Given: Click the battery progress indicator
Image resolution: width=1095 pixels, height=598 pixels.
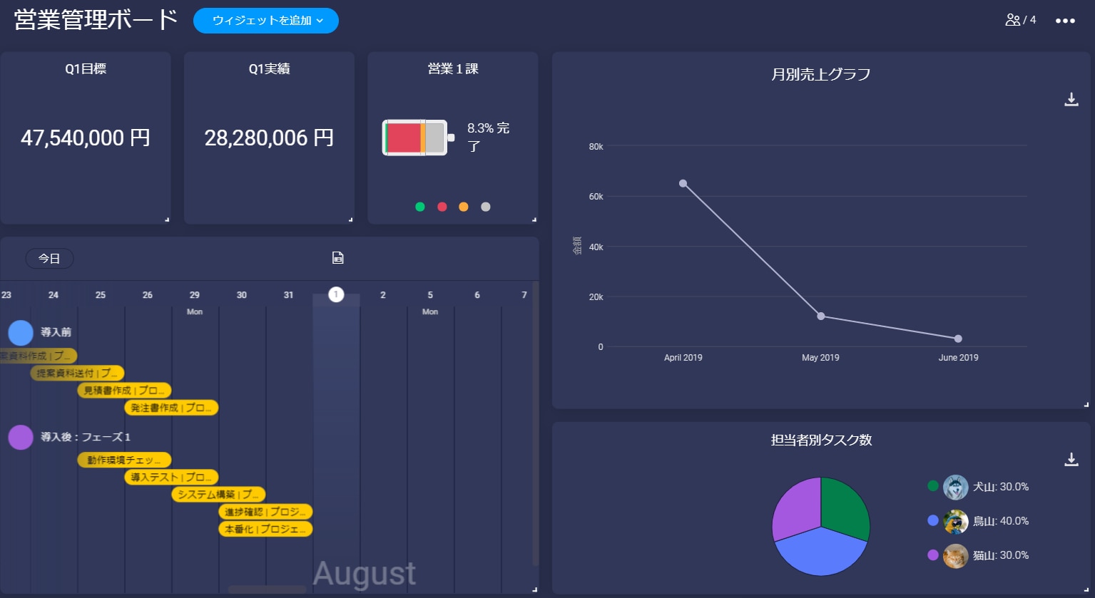Looking at the screenshot, I should tap(418, 138).
